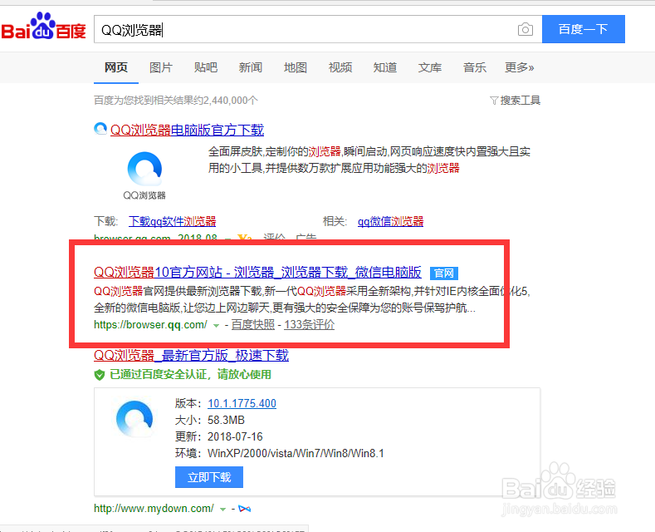Click QQ browser logo in download box
Image resolution: width=655 pixels, height=532 pixels.
click(134, 419)
